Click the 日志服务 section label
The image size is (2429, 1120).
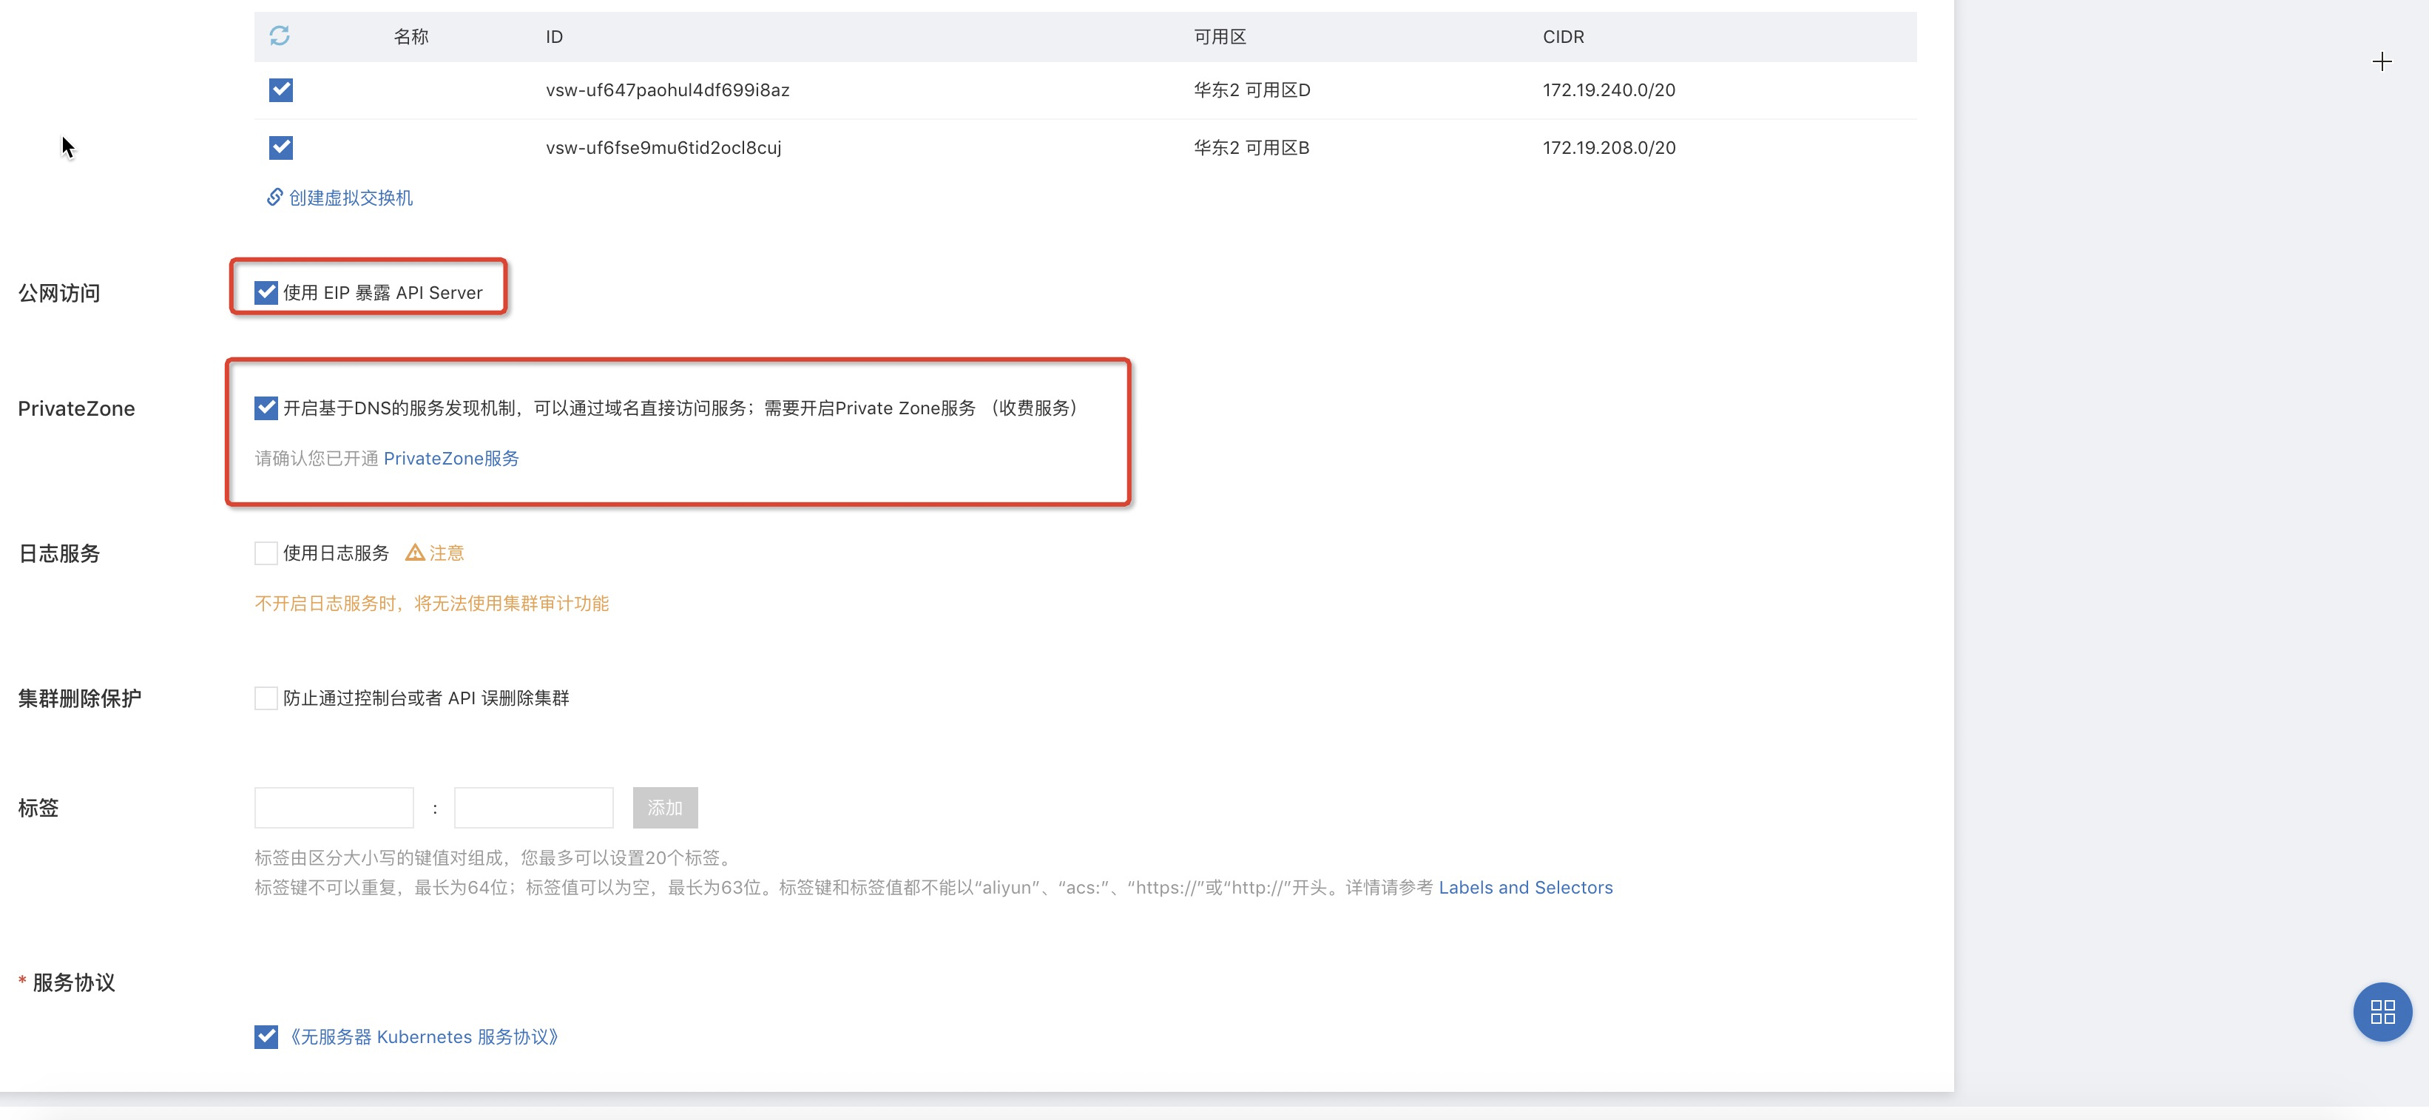(x=59, y=553)
